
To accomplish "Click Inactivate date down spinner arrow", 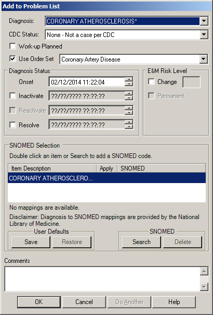I will click(129, 98).
